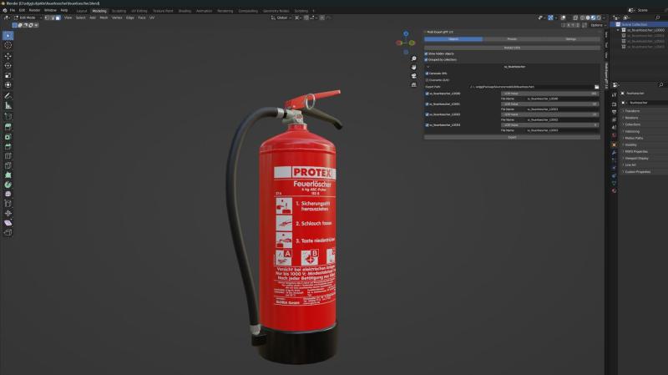Viewport: 668px width, 375px height.
Task: Select the Knife tool
Action: [8, 165]
